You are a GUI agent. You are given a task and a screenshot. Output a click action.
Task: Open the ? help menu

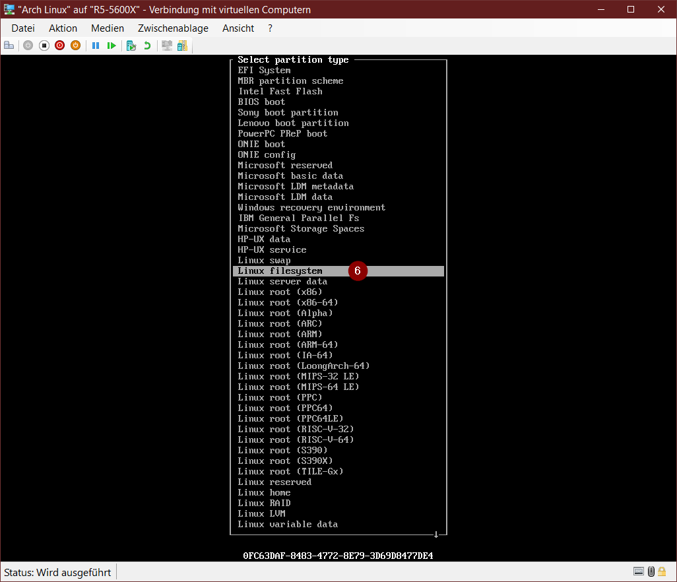click(270, 28)
